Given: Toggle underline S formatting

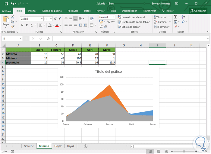Looking at the screenshot, I should point(31,25).
